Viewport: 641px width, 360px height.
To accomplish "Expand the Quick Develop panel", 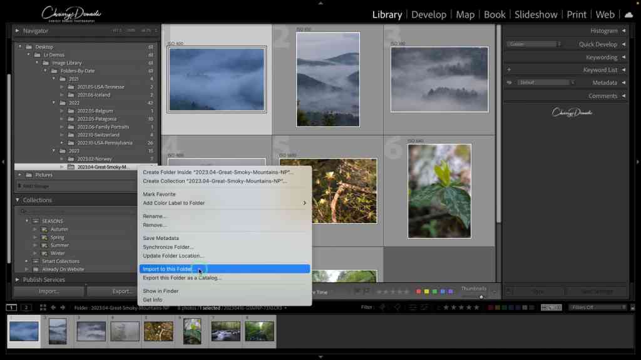I will click(x=623, y=44).
